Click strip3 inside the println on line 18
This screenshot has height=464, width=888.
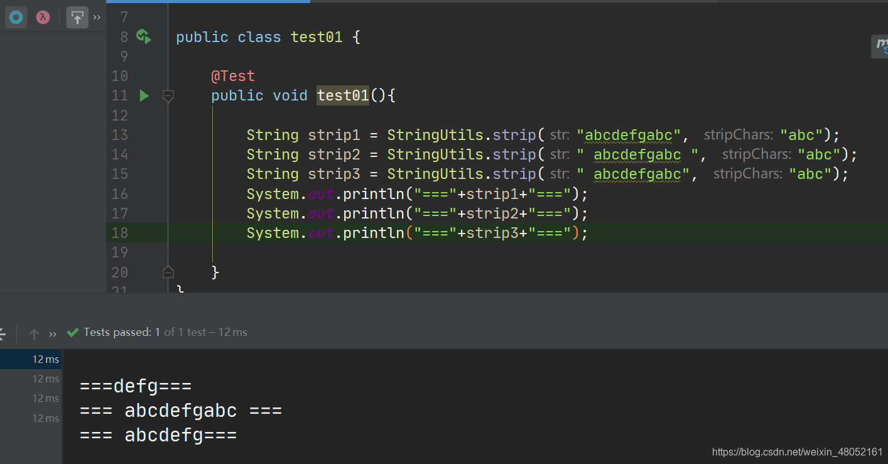pyautogui.click(x=492, y=233)
